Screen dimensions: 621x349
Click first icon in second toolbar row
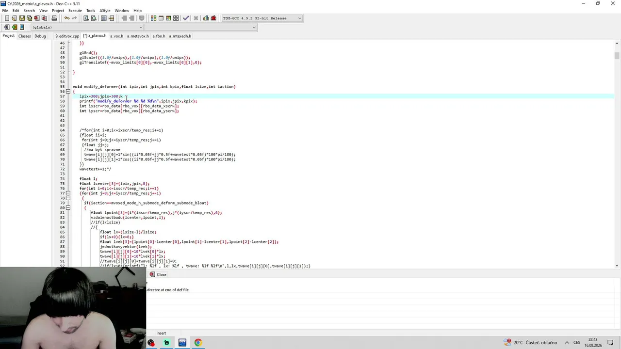click(7, 27)
